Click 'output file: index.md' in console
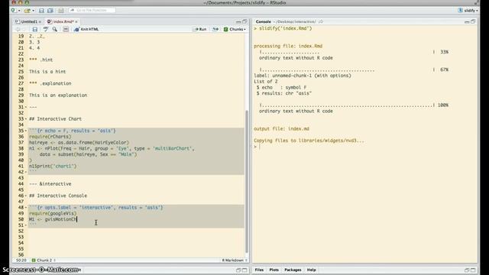Viewport: 489px width, 275px height. point(281,128)
